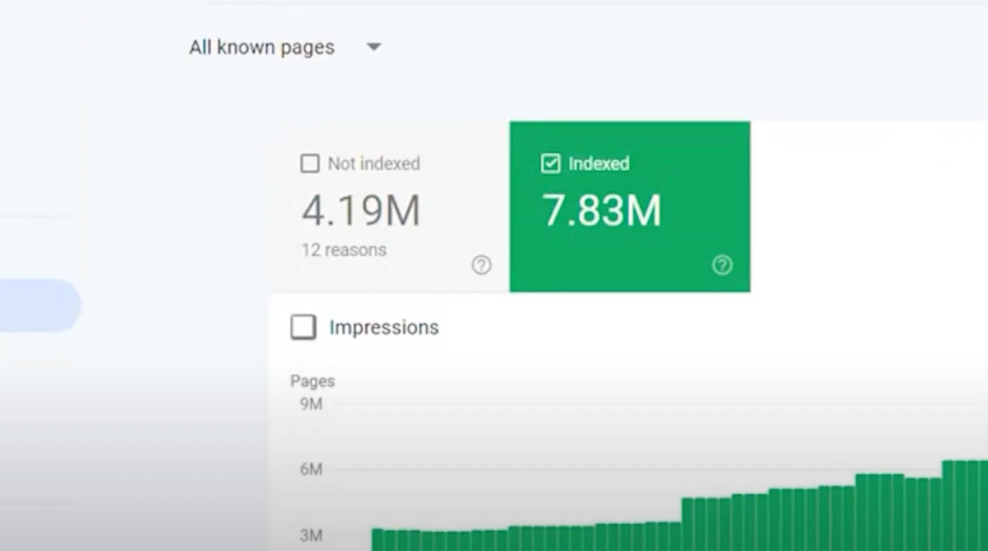Select the 4.19M not indexed count

click(x=360, y=211)
